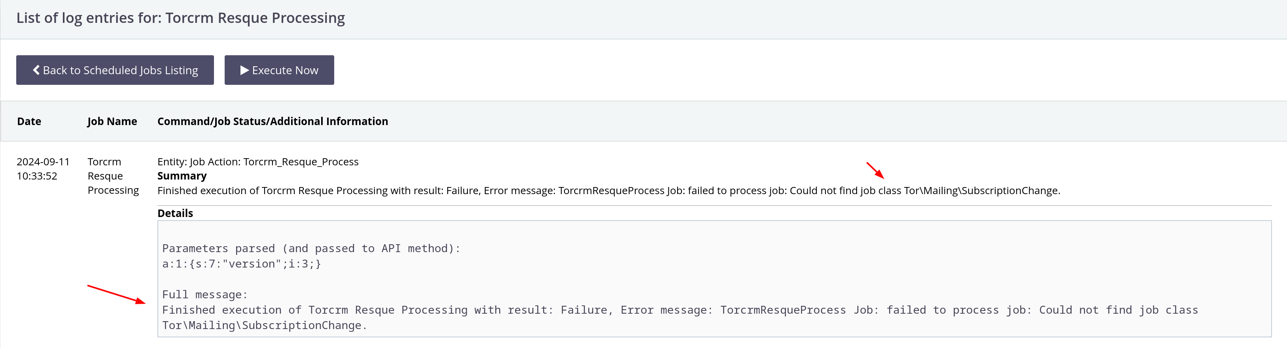The height and width of the screenshot is (348, 1287).
Task: Click the left chevron icon on Back button
Action: 36,70
